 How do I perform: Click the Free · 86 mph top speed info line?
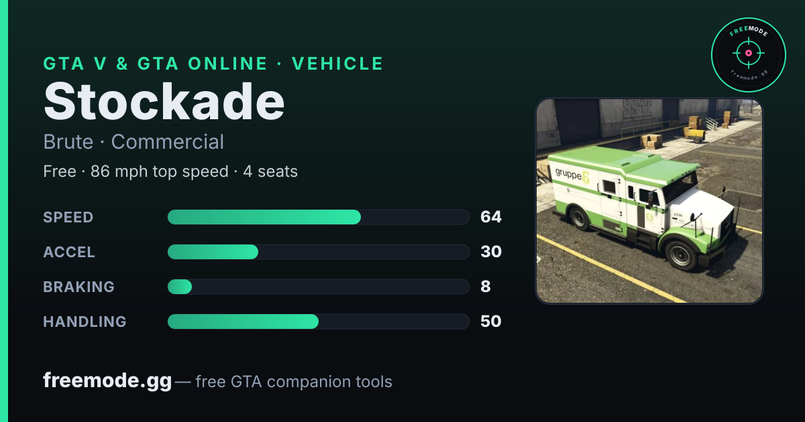tap(170, 171)
